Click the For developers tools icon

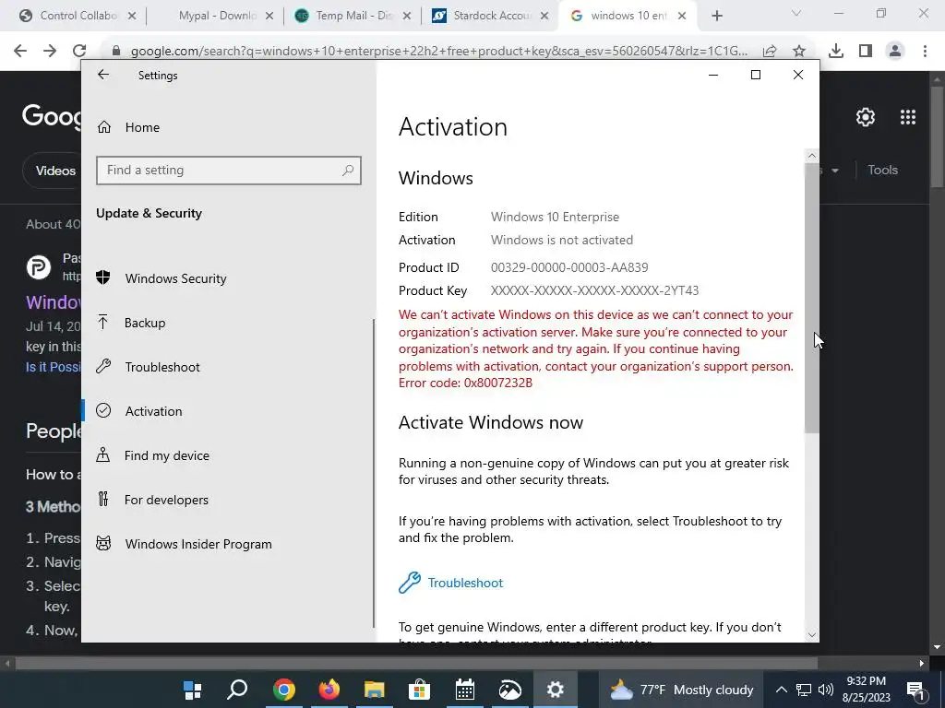[103, 499]
